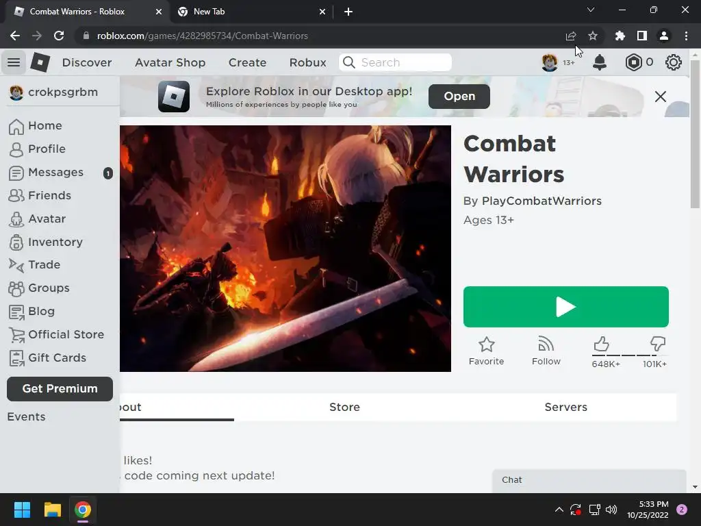Open PlayCombatWarriors creator link
This screenshot has height=526, width=701.
point(541,201)
